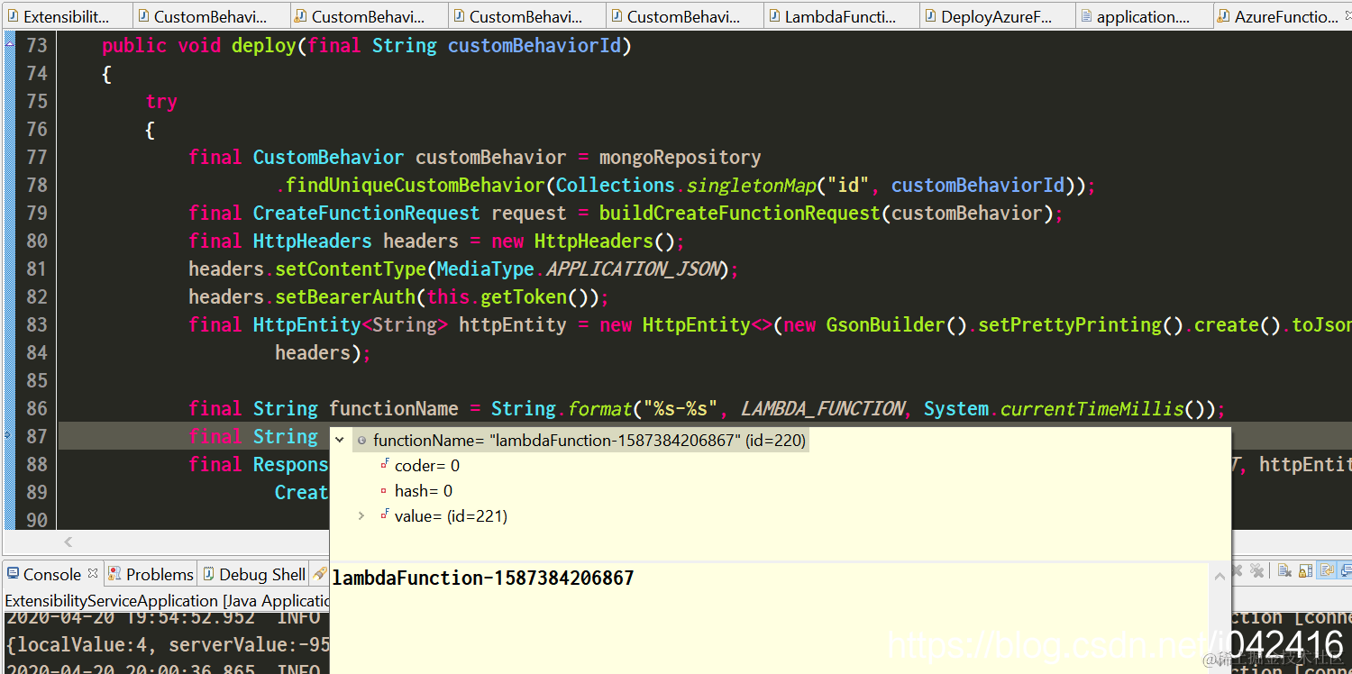Click the singletonMap method call
This screenshot has height=674, width=1352.
(x=751, y=185)
